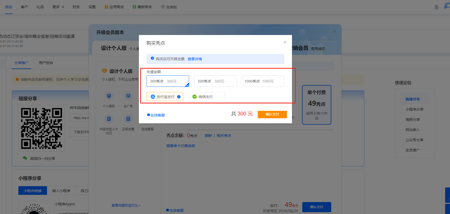Open 应用商店 from top bar
This screenshot has width=450, height=214.
click(114, 7)
